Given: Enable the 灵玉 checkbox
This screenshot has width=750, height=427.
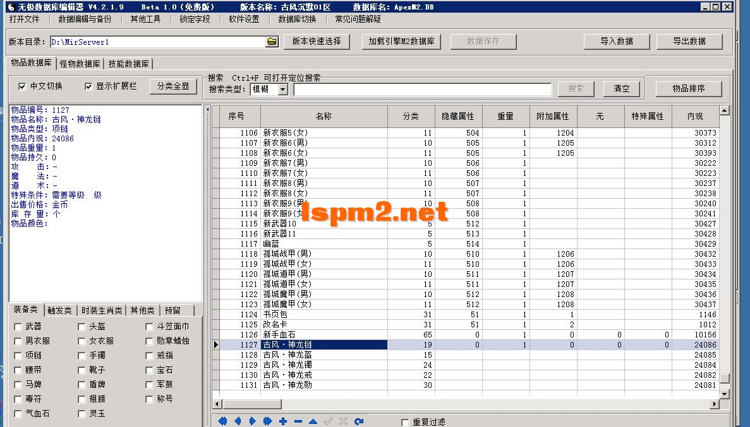Looking at the screenshot, I should point(82,414).
